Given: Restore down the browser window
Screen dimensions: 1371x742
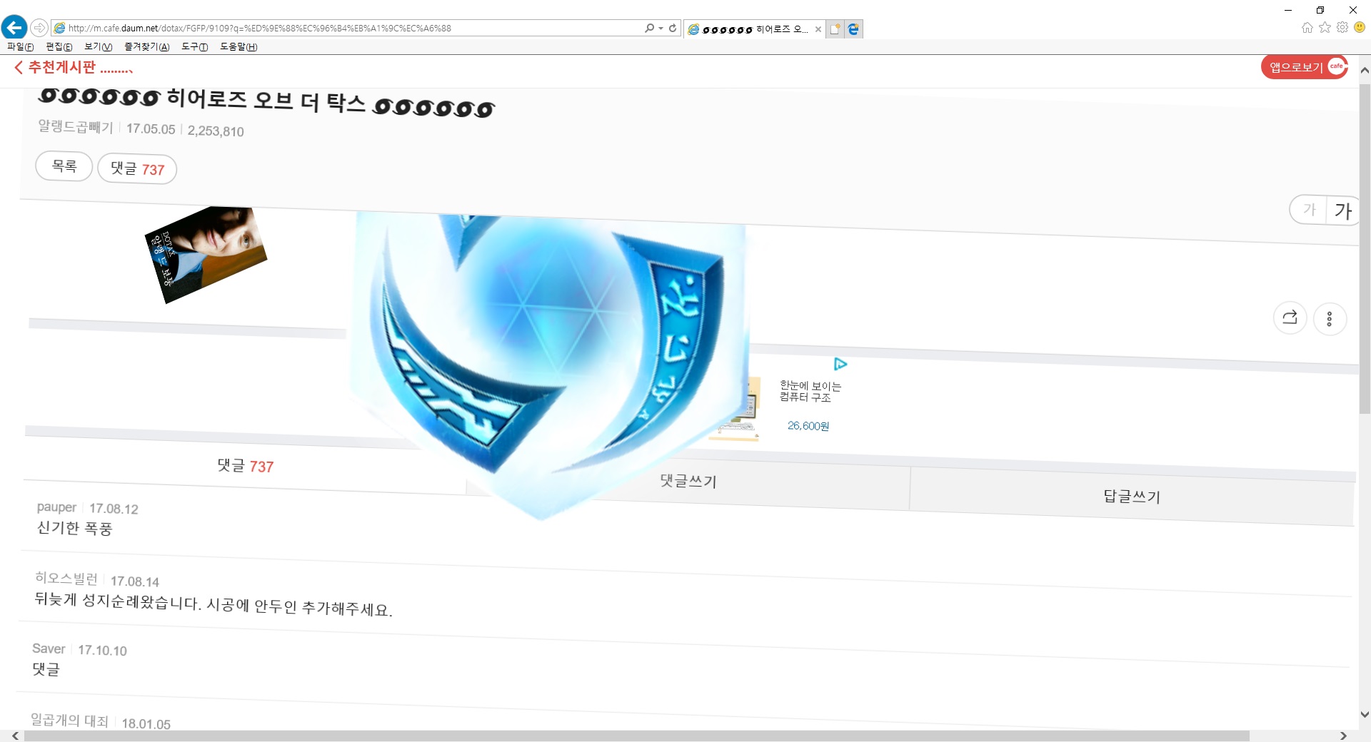Looking at the screenshot, I should 1320,10.
